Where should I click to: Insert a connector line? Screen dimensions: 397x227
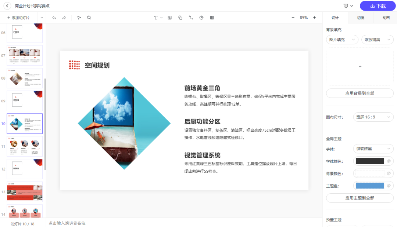click(x=191, y=17)
